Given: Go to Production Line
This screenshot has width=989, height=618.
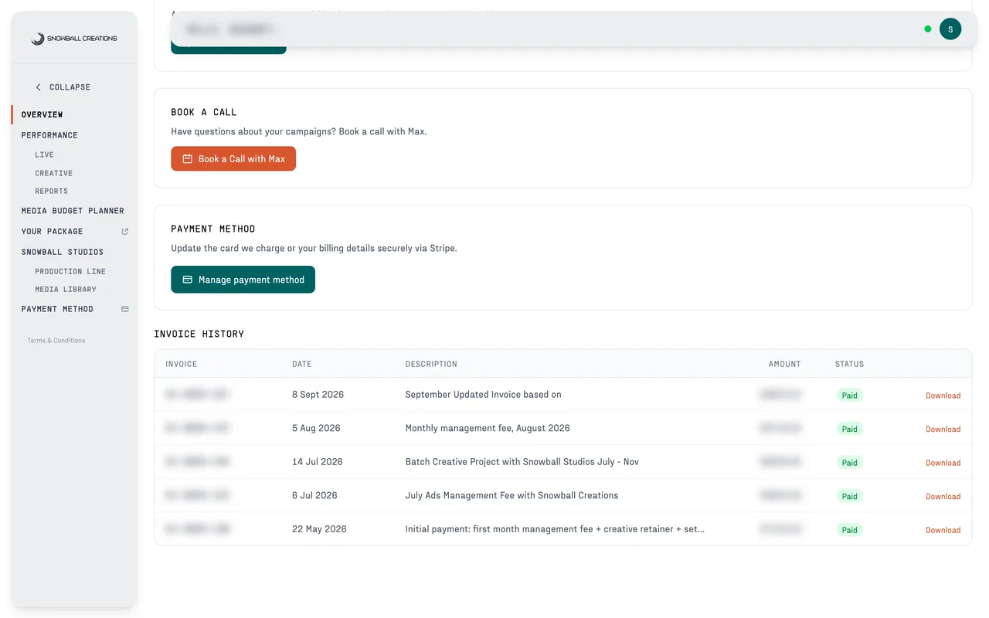Looking at the screenshot, I should pyautogui.click(x=70, y=271).
